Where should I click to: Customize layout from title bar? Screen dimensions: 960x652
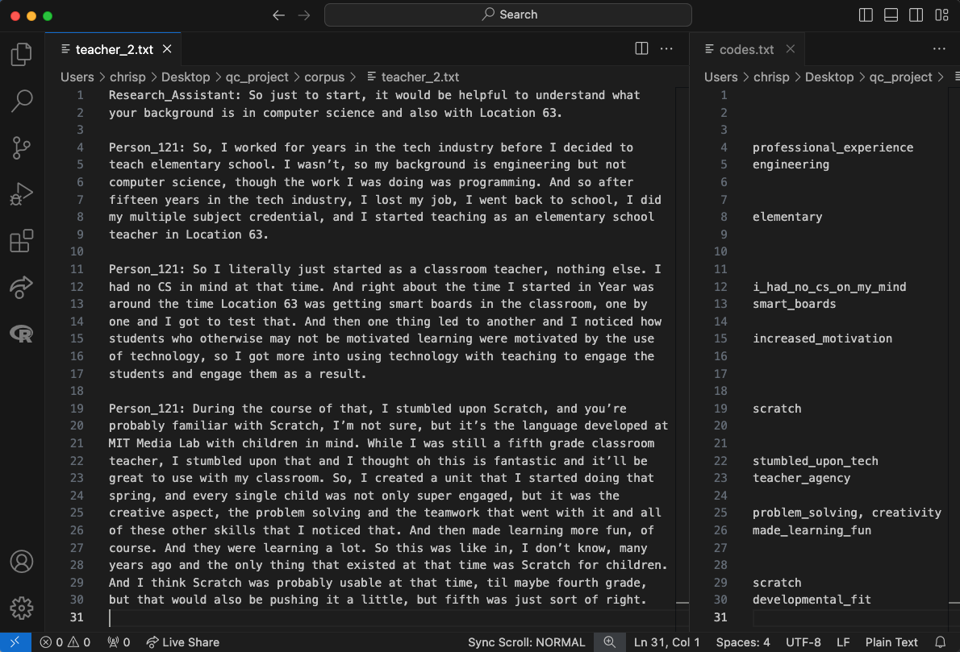pos(941,15)
